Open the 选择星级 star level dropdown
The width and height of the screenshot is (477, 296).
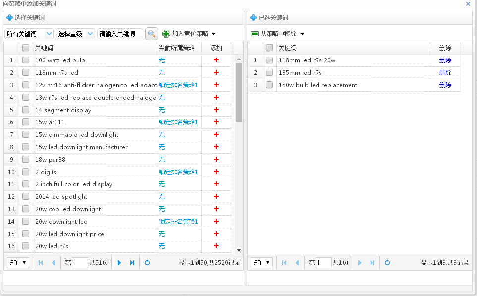(x=75, y=34)
